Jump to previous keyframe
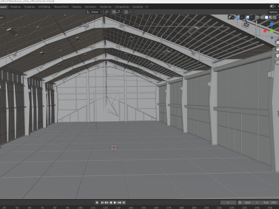 (x=106, y=203)
